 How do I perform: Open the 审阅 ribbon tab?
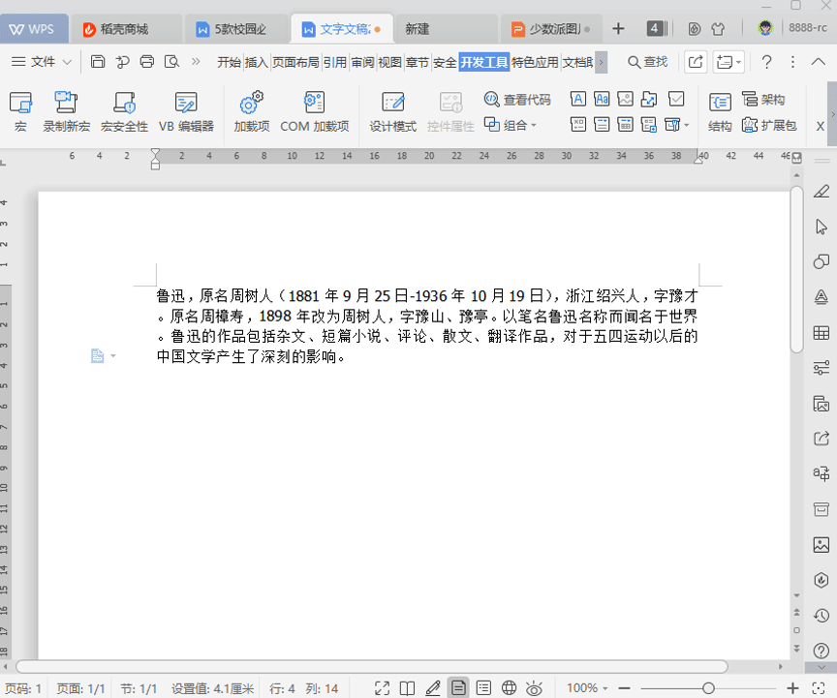click(x=362, y=62)
